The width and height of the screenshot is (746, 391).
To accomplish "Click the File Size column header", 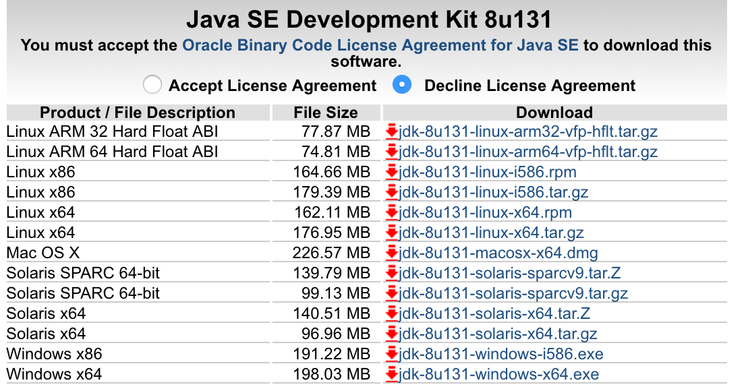I will click(x=326, y=112).
